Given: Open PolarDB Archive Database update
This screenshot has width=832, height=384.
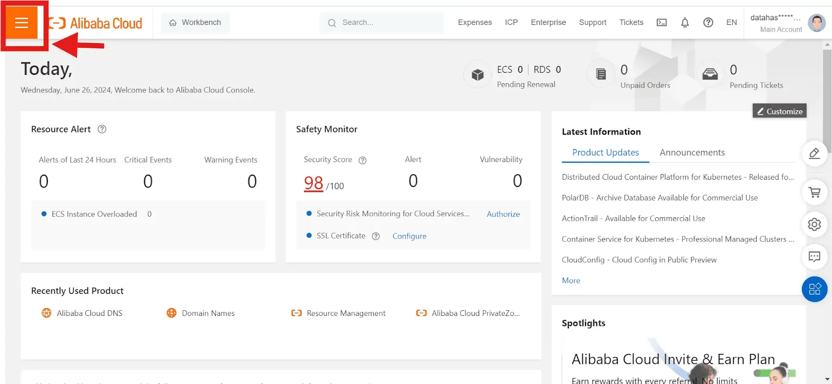Looking at the screenshot, I should (x=659, y=198).
